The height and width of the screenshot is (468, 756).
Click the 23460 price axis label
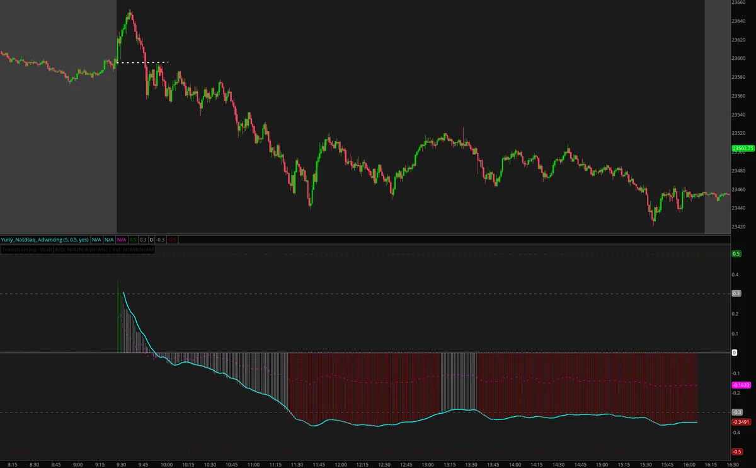coord(740,189)
